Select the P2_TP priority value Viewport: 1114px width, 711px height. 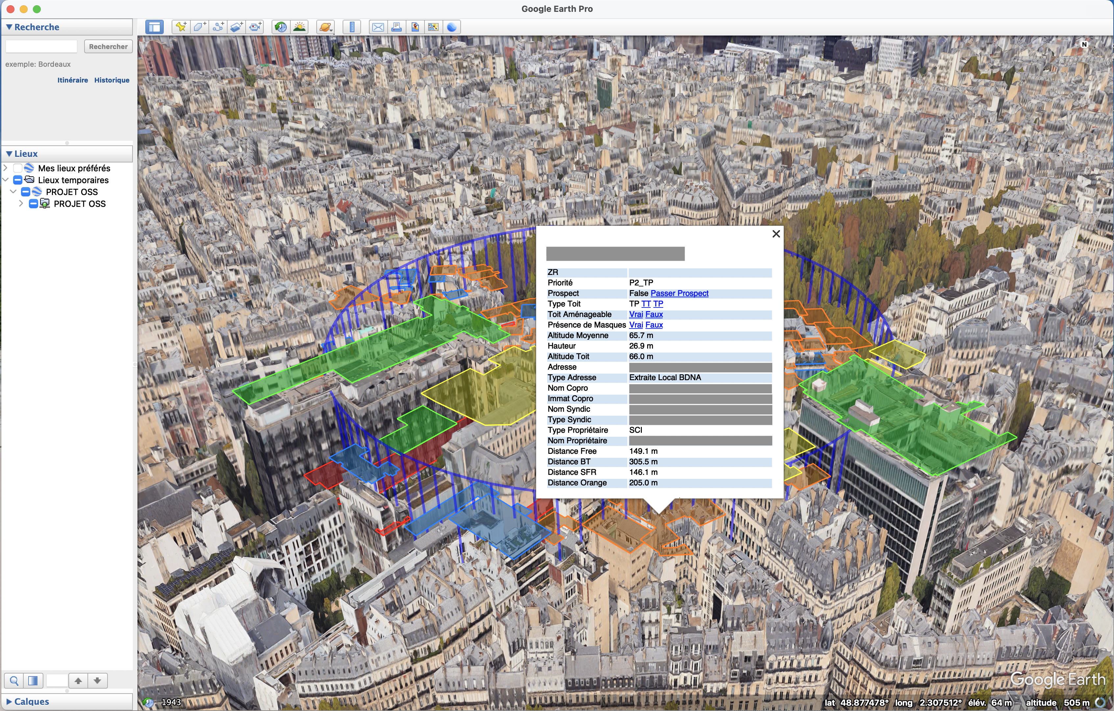tap(641, 282)
